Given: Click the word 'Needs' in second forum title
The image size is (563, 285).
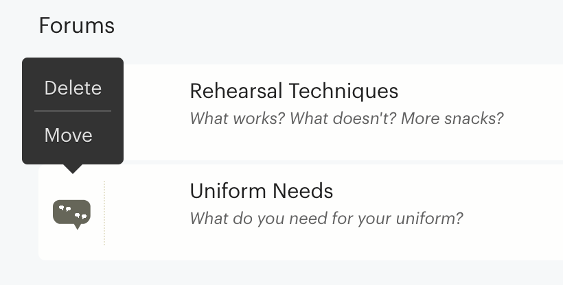Looking at the screenshot, I should [x=303, y=190].
